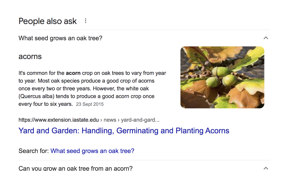284x171 pixels.
Task: Toggle the chevron for 'Can you grow an oak tree'
Action: pos(266,168)
